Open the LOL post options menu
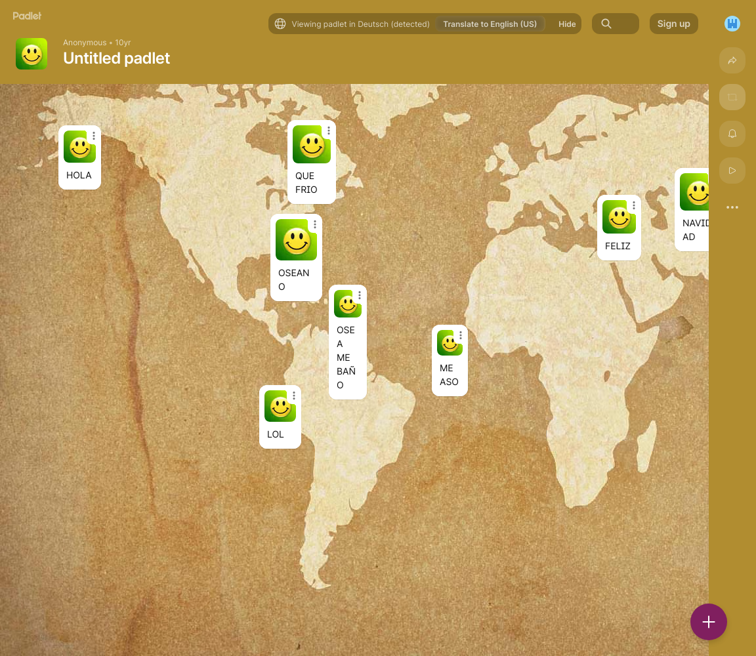This screenshot has height=656, width=756. pyautogui.click(x=294, y=396)
